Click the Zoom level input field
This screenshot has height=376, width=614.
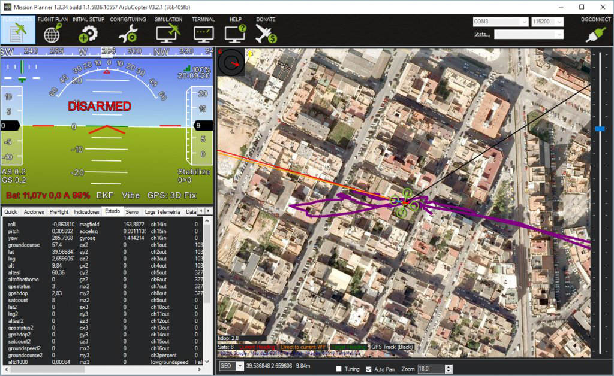(431, 369)
